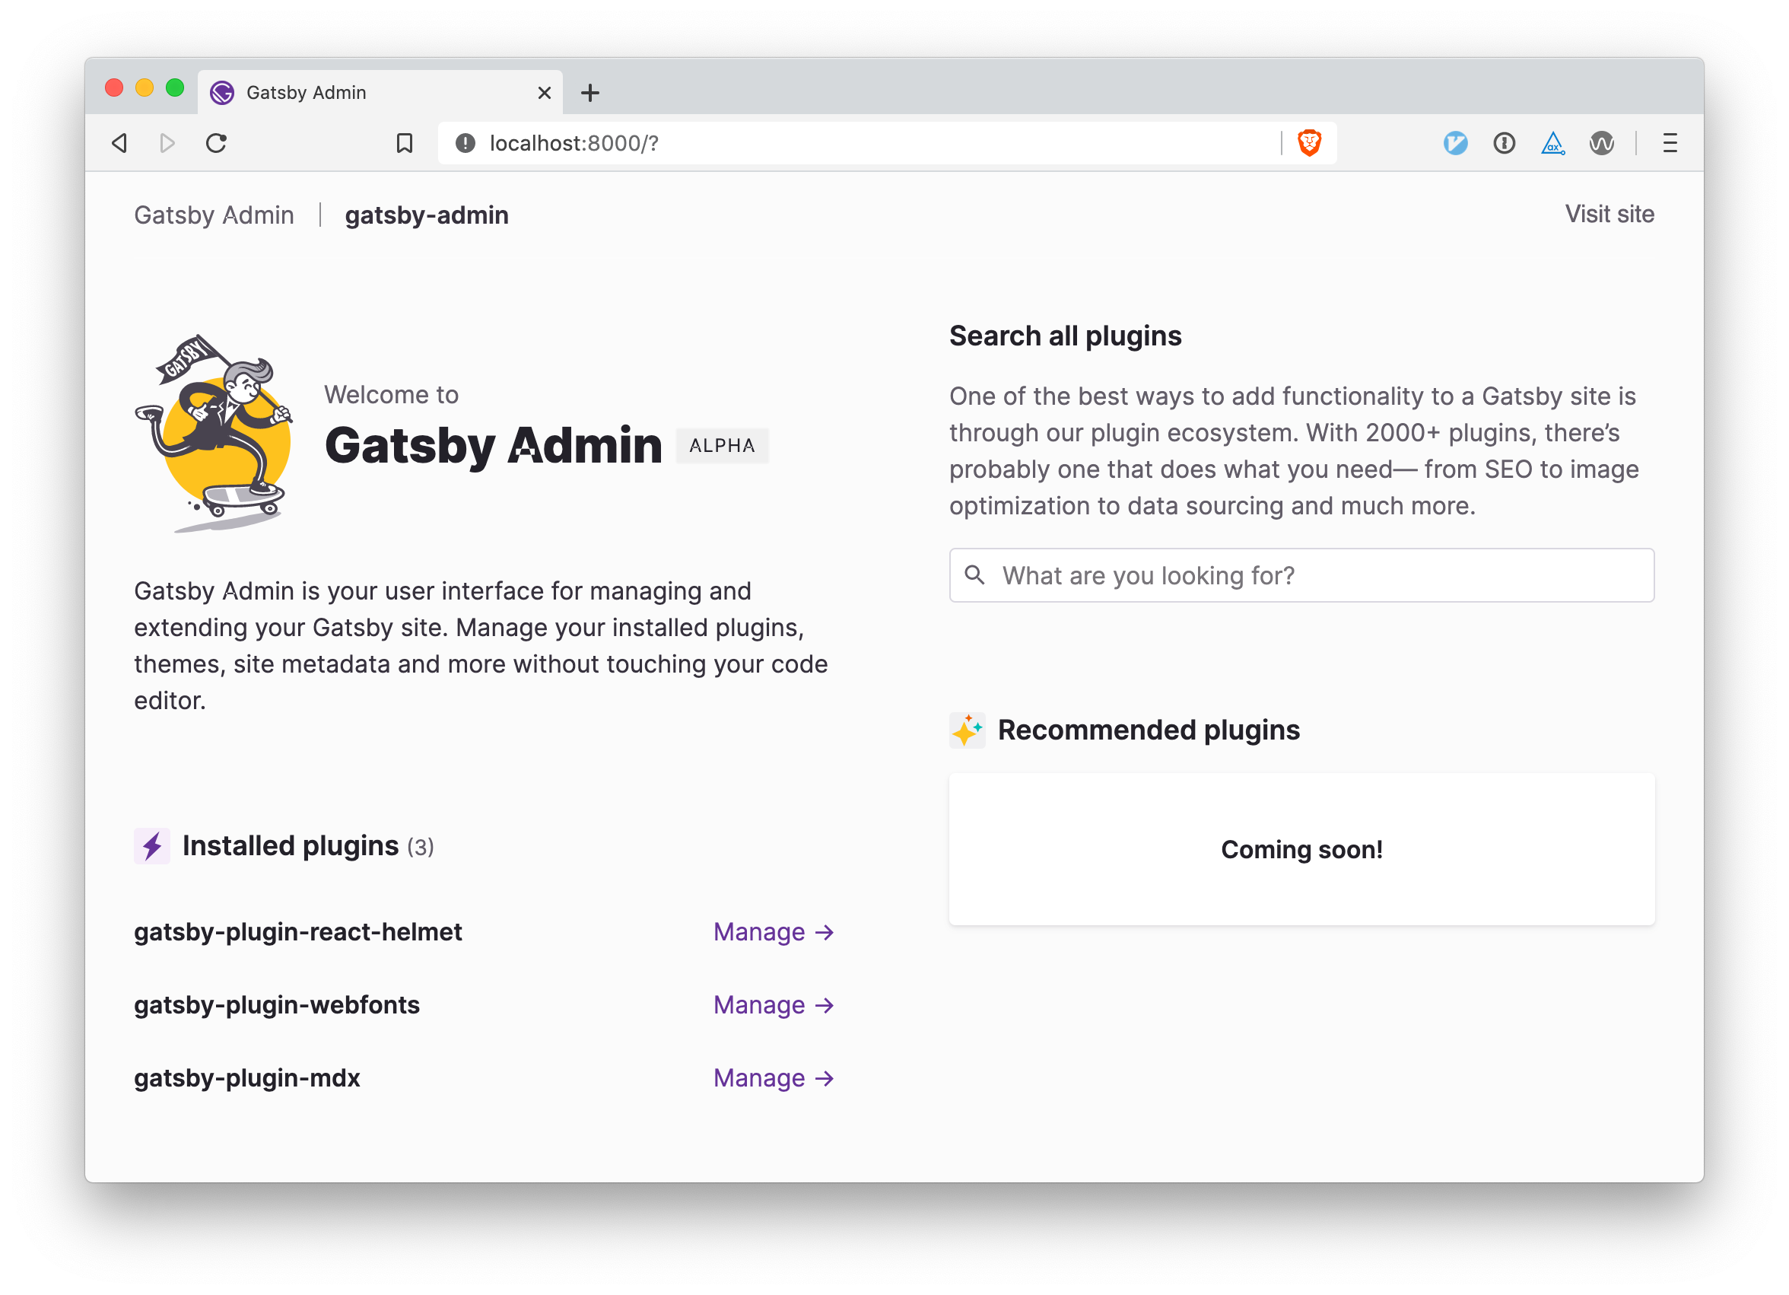Click the red close window button
This screenshot has height=1295, width=1789.
pos(114,87)
